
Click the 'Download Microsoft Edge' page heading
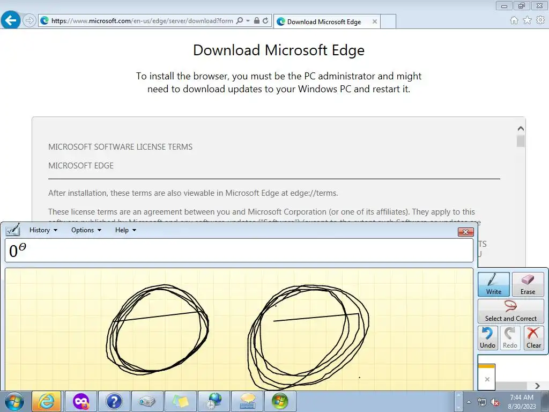(x=279, y=50)
